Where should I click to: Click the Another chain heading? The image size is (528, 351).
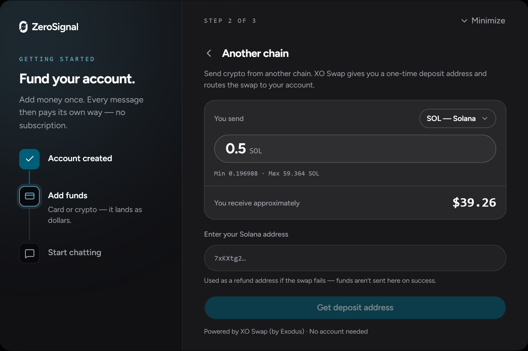point(255,53)
